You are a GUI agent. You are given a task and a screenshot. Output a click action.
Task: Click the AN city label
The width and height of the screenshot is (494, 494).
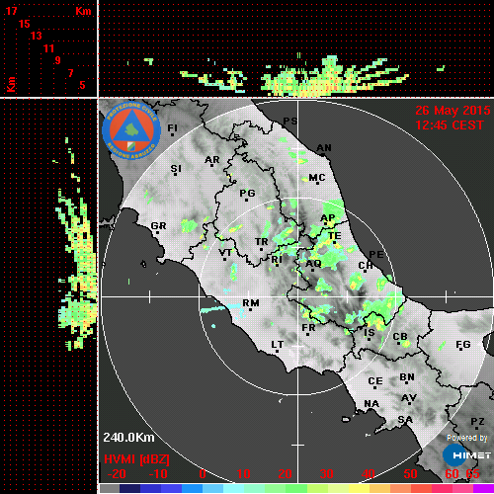pyautogui.click(x=324, y=148)
